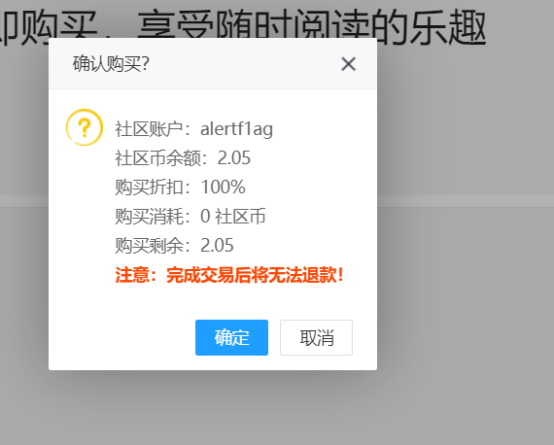Select the account name alertf1ag
Viewport: 554px width, 445px height.
pos(237,129)
